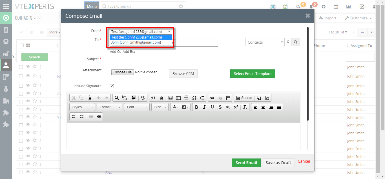385x179 pixels.
Task: Open Browse CRM for attachments
Action: pos(183,73)
